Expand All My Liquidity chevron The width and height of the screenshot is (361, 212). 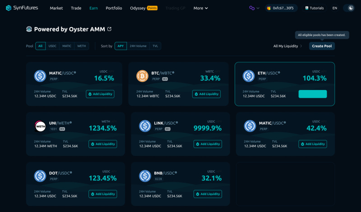click(x=301, y=46)
